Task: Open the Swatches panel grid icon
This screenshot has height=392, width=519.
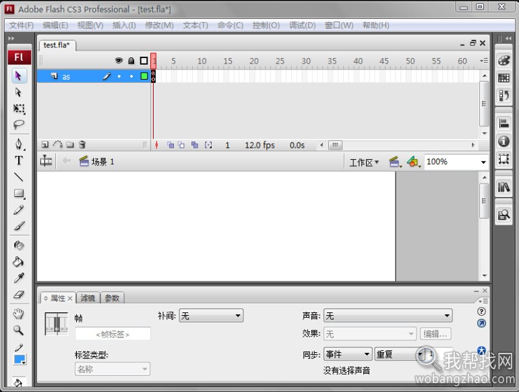Action: pyautogui.click(x=503, y=78)
